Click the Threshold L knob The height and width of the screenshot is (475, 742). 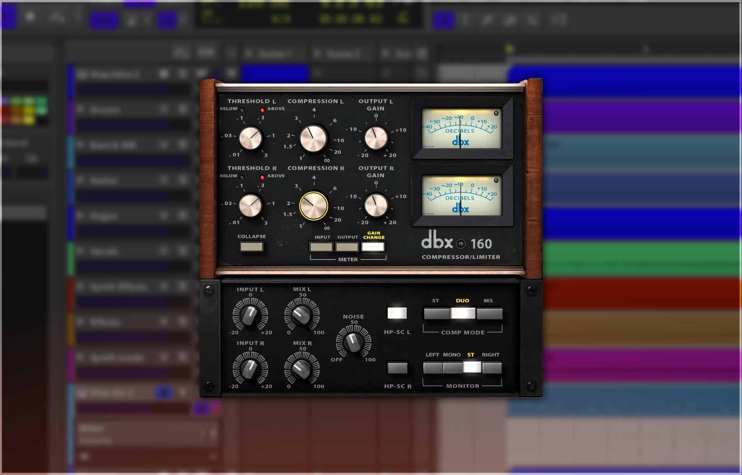[x=250, y=138]
